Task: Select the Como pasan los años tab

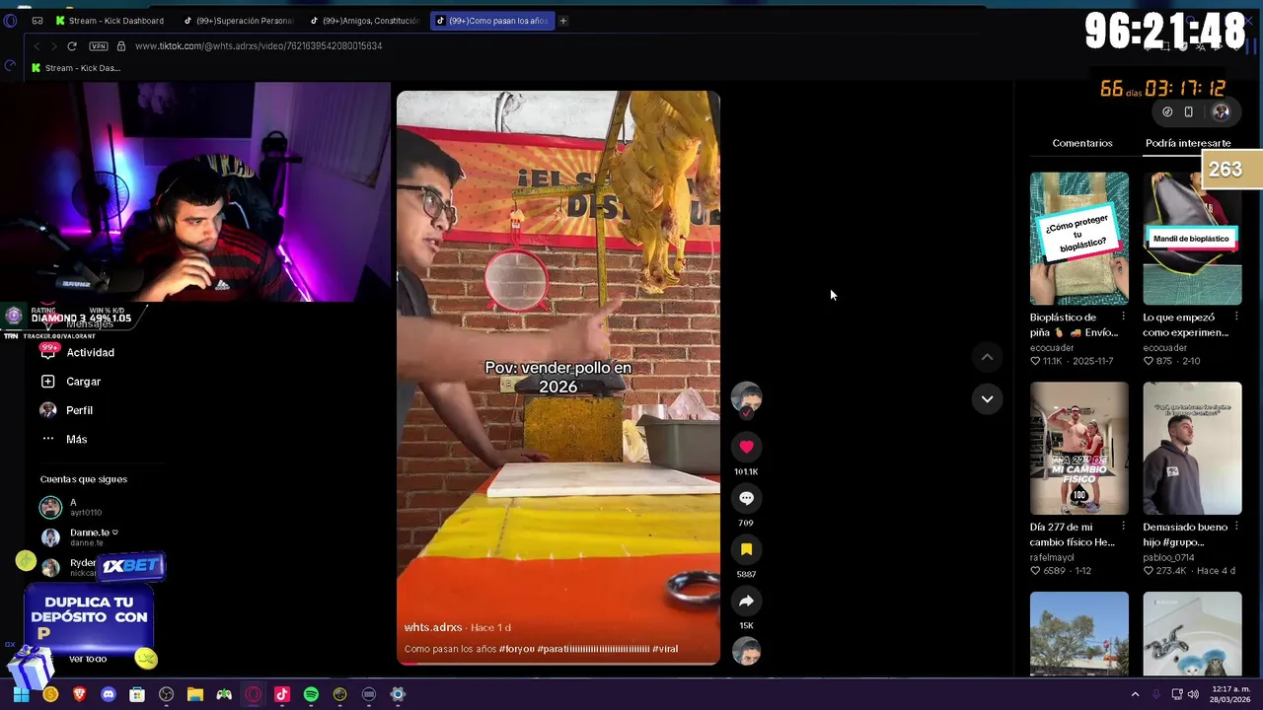Action: pyautogui.click(x=492, y=20)
